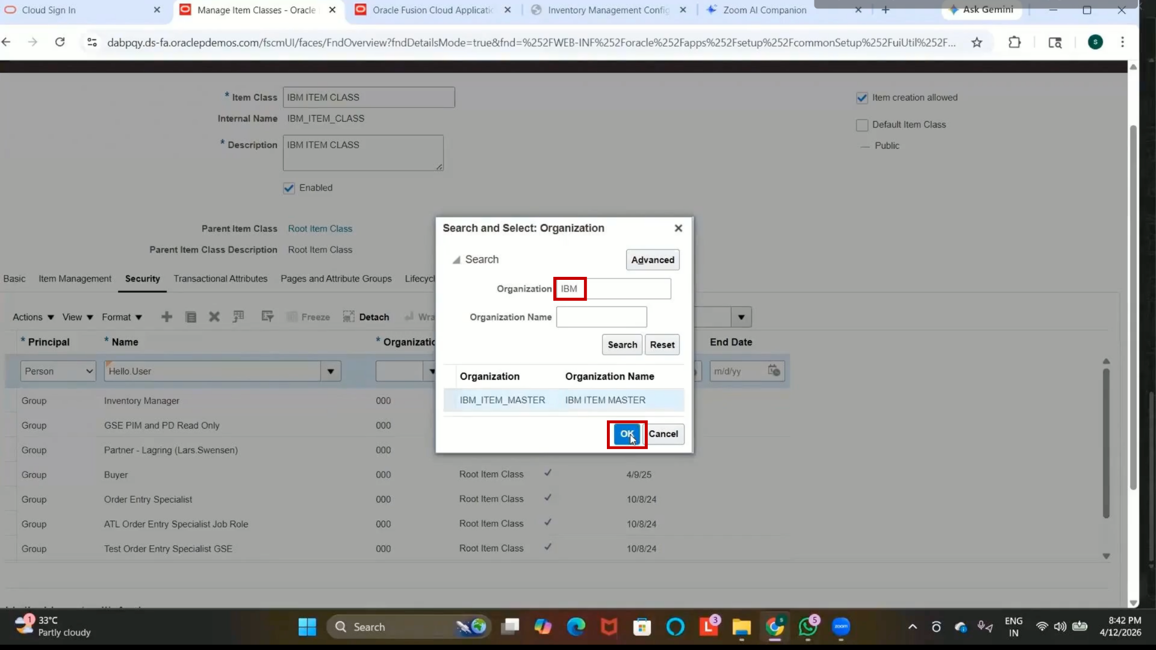Screen dimensions: 1156x650
Task: Open the Root Item Class link
Action: [320, 229]
